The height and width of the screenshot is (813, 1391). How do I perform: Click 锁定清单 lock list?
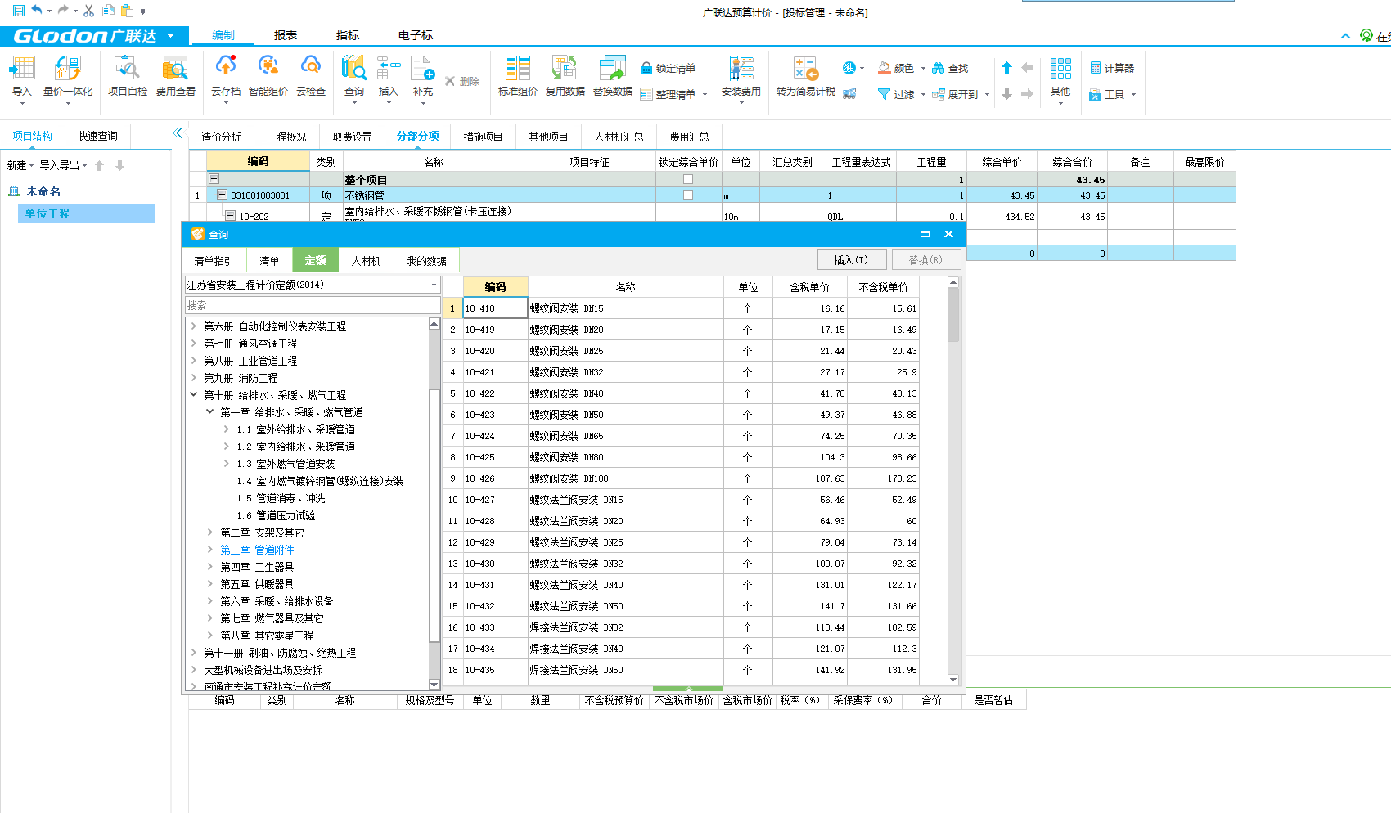tap(668, 69)
